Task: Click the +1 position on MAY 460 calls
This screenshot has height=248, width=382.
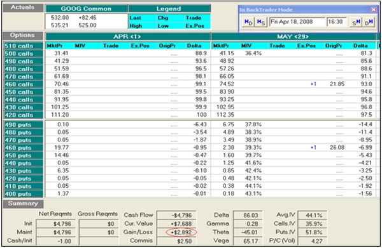Action: pyautogui.click(x=313, y=84)
